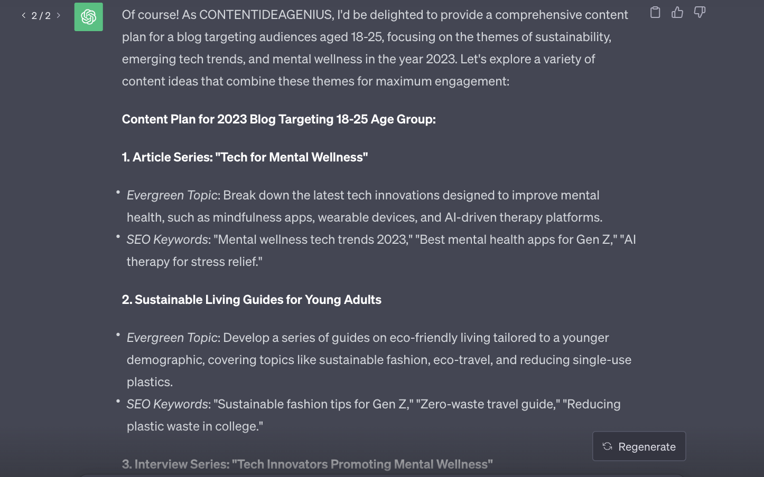Give the response a thumbs down
This screenshot has height=477, width=764.
700,12
